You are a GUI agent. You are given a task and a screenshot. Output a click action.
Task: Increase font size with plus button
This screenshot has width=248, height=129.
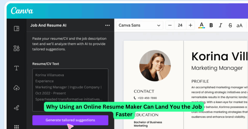(191, 25)
